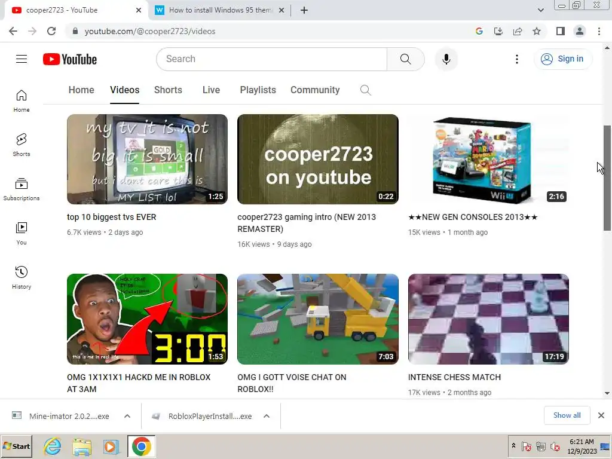
Task: Open OMG 1X1X1X1 HACKD ME title link
Action: (139, 383)
